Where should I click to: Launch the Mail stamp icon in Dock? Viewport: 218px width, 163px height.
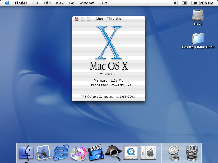tap(43, 153)
